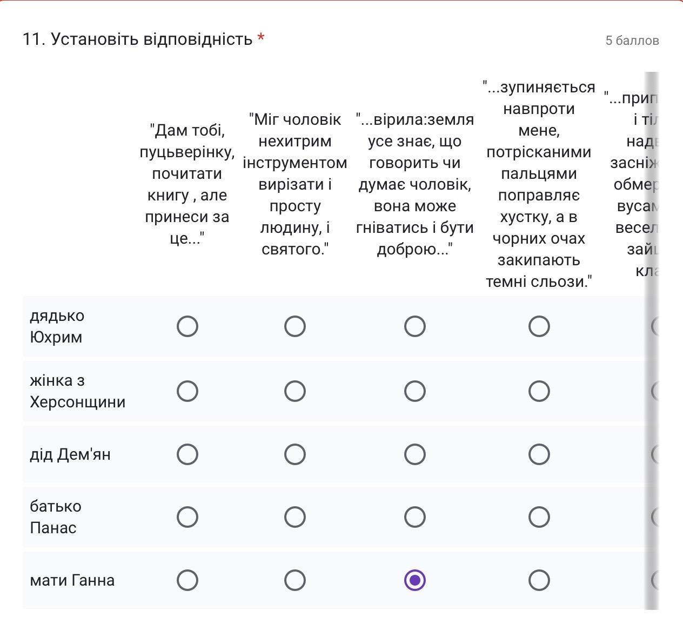Select дядько Юхрим for "вірила: земля усе знає" quote
Screen dimensions: 683x631
[415, 326]
